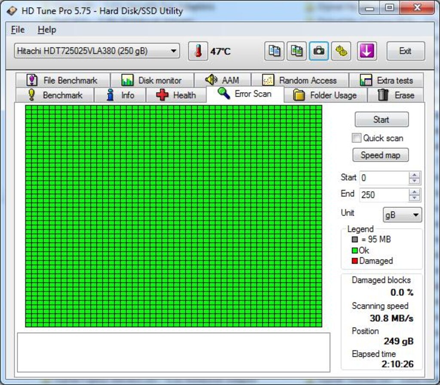Click the red Damaged legend swatch
The height and width of the screenshot is (385, 440).
(x=354, y=261)
